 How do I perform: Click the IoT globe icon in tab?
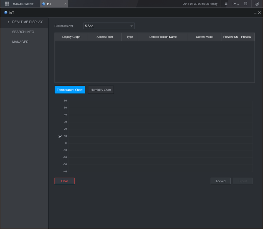pos(44,4)
